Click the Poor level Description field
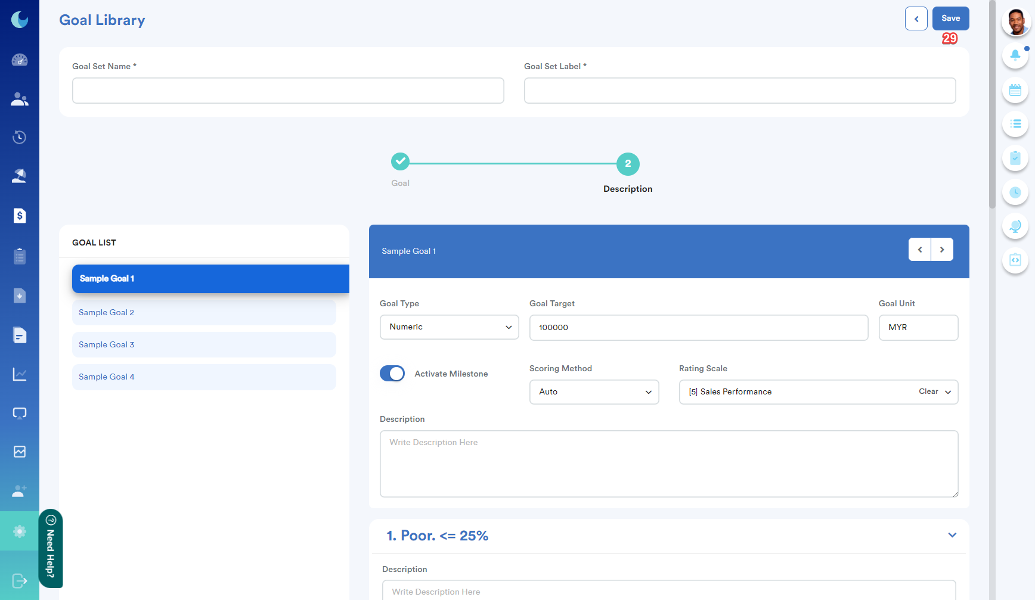This screenshot has height=600, width=1035. (x=669, y=590)
